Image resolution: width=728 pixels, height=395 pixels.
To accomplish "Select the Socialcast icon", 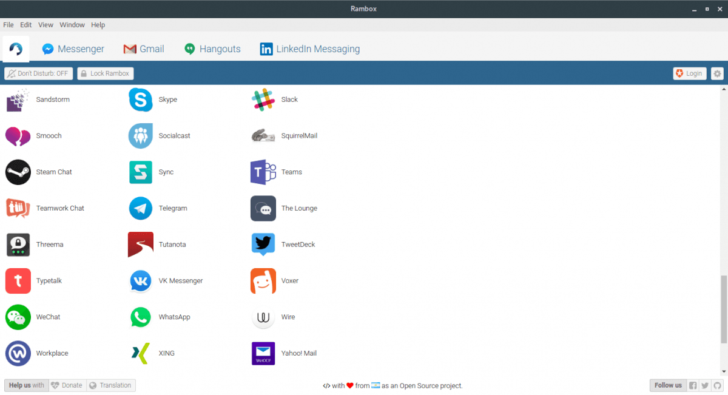I will [141, 136].
